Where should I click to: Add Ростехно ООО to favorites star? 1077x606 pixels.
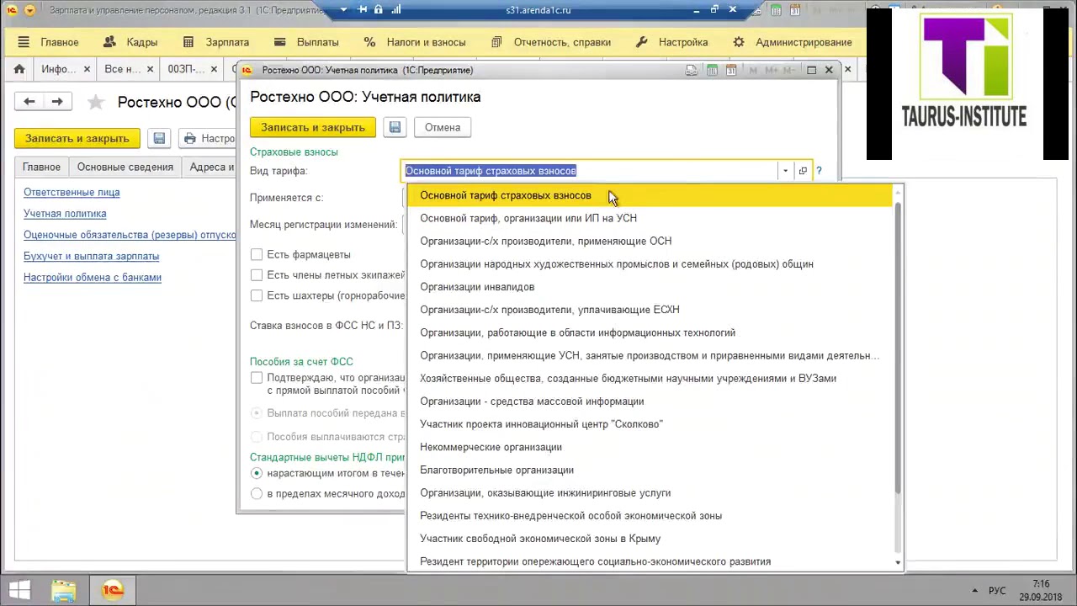click(x=96, y=102)
